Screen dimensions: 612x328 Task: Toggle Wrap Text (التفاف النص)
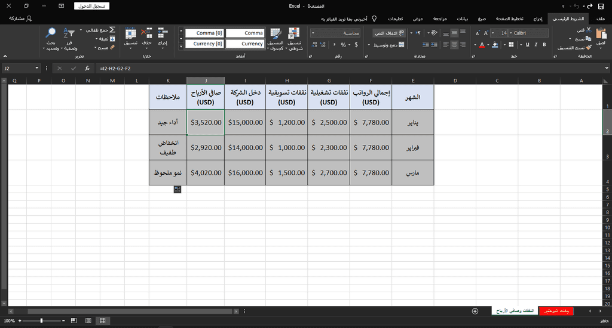point(389,33)
